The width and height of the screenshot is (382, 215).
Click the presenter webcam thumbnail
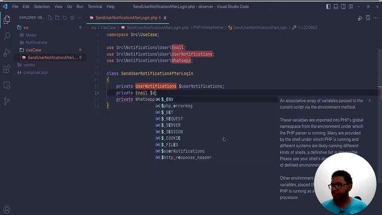[x=345, y=183]
